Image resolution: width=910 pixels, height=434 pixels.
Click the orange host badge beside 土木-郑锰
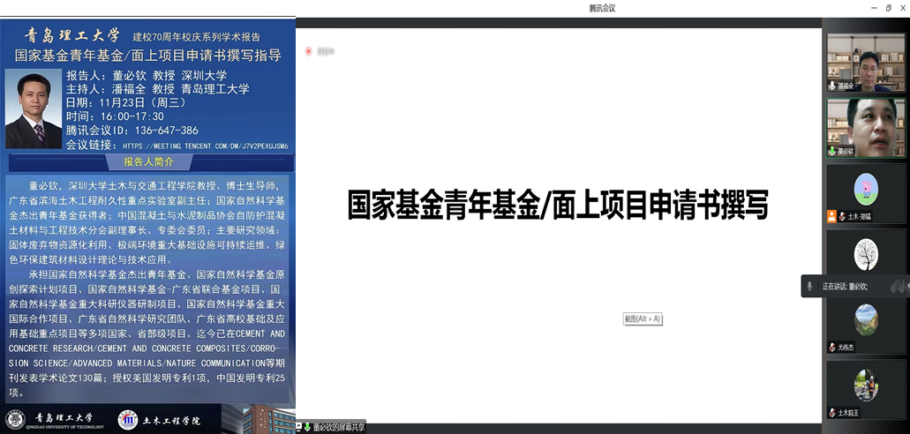831,216
